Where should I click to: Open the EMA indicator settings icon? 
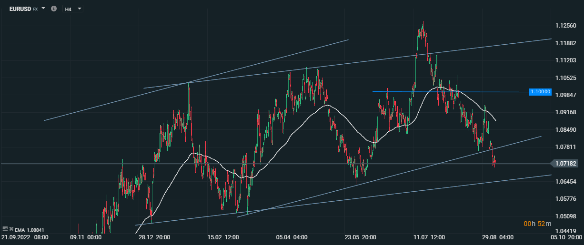[x=5, y=229]
